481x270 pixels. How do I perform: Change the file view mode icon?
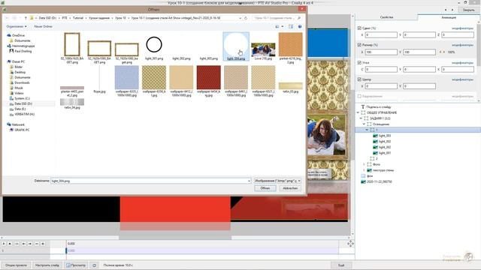click(277, 27)
